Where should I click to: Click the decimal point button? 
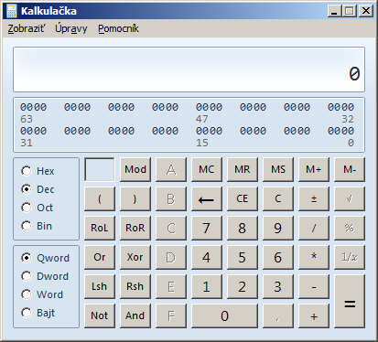(x=278, y=315)
